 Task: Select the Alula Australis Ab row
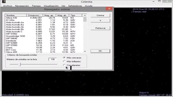pyautogui.click(x=44, y=27)
